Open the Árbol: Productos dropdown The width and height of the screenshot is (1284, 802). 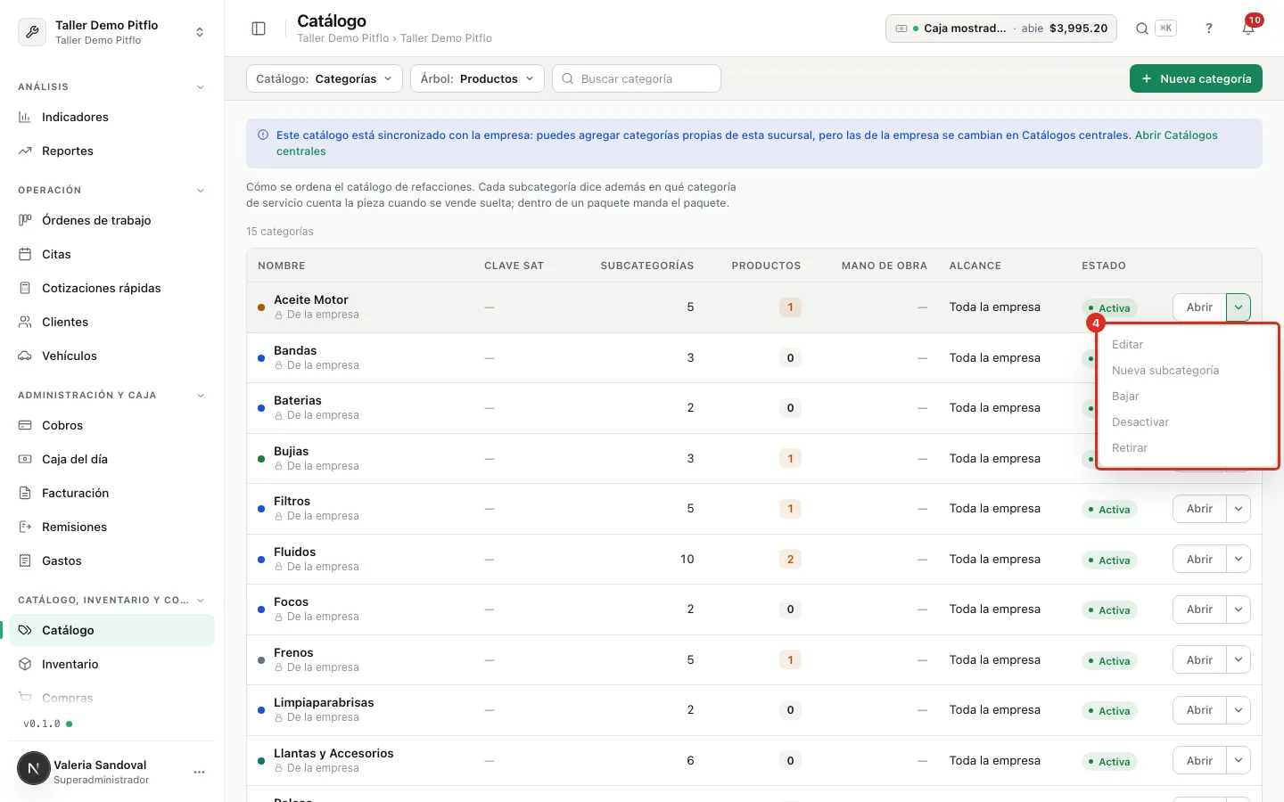click(477, 78)
